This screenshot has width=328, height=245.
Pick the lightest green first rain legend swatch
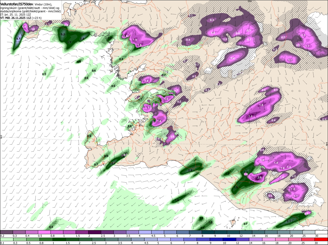coord(6,239)
